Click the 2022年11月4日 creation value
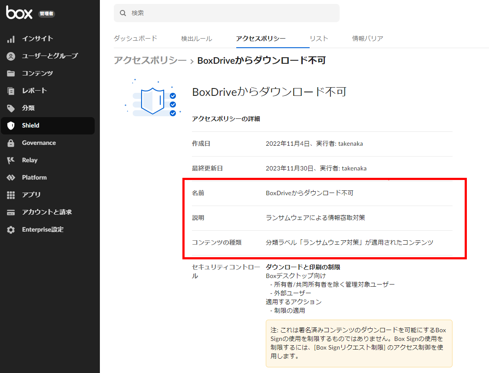Image resolution: width=489 pixels, height=373 pixels. click(x=314, y=144)
